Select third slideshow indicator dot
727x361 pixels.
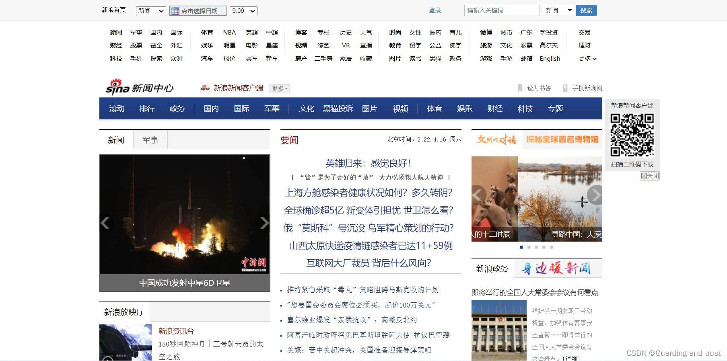pyautogui.click(x=536, y=247)
